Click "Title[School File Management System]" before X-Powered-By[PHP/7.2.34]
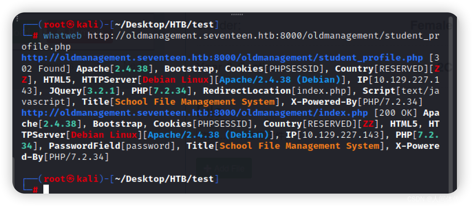Viewport: 472px width, 206px height. pyautogui.click(x=181, y=102)
